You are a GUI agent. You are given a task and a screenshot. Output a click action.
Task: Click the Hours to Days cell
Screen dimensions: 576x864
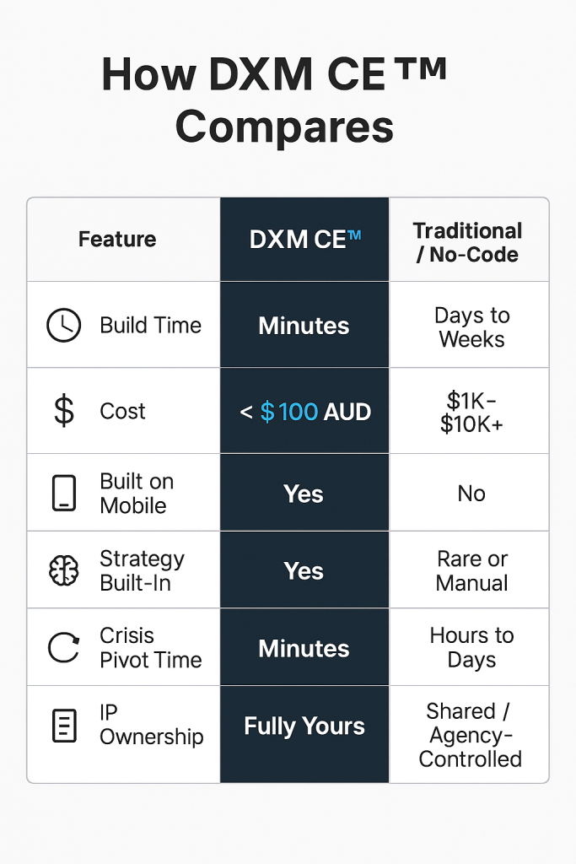tap(472, 647)
